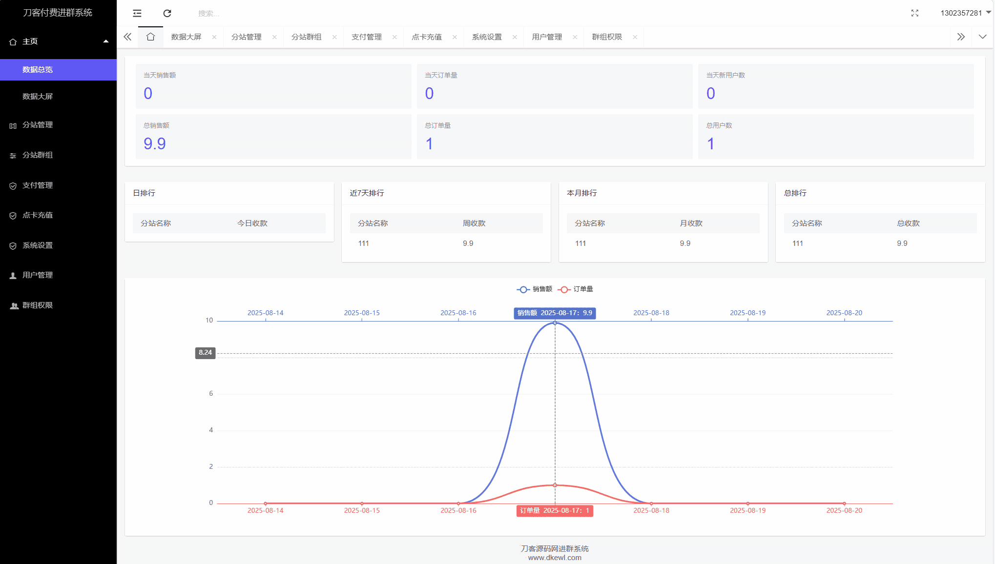Open 数据大屏 in the sidebar
Viewport: 995px width, 564px height.
tap(38, 97)
